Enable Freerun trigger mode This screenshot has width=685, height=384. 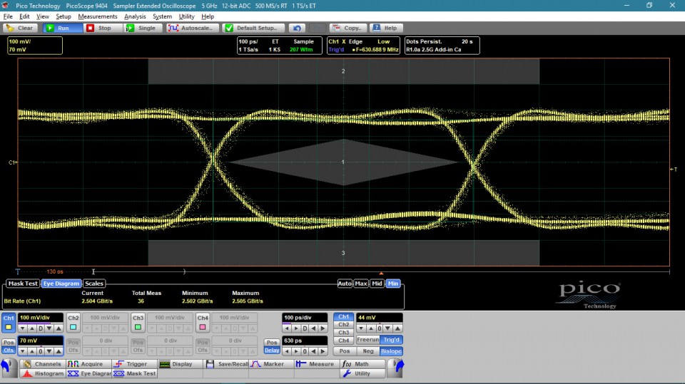(368, 339)
